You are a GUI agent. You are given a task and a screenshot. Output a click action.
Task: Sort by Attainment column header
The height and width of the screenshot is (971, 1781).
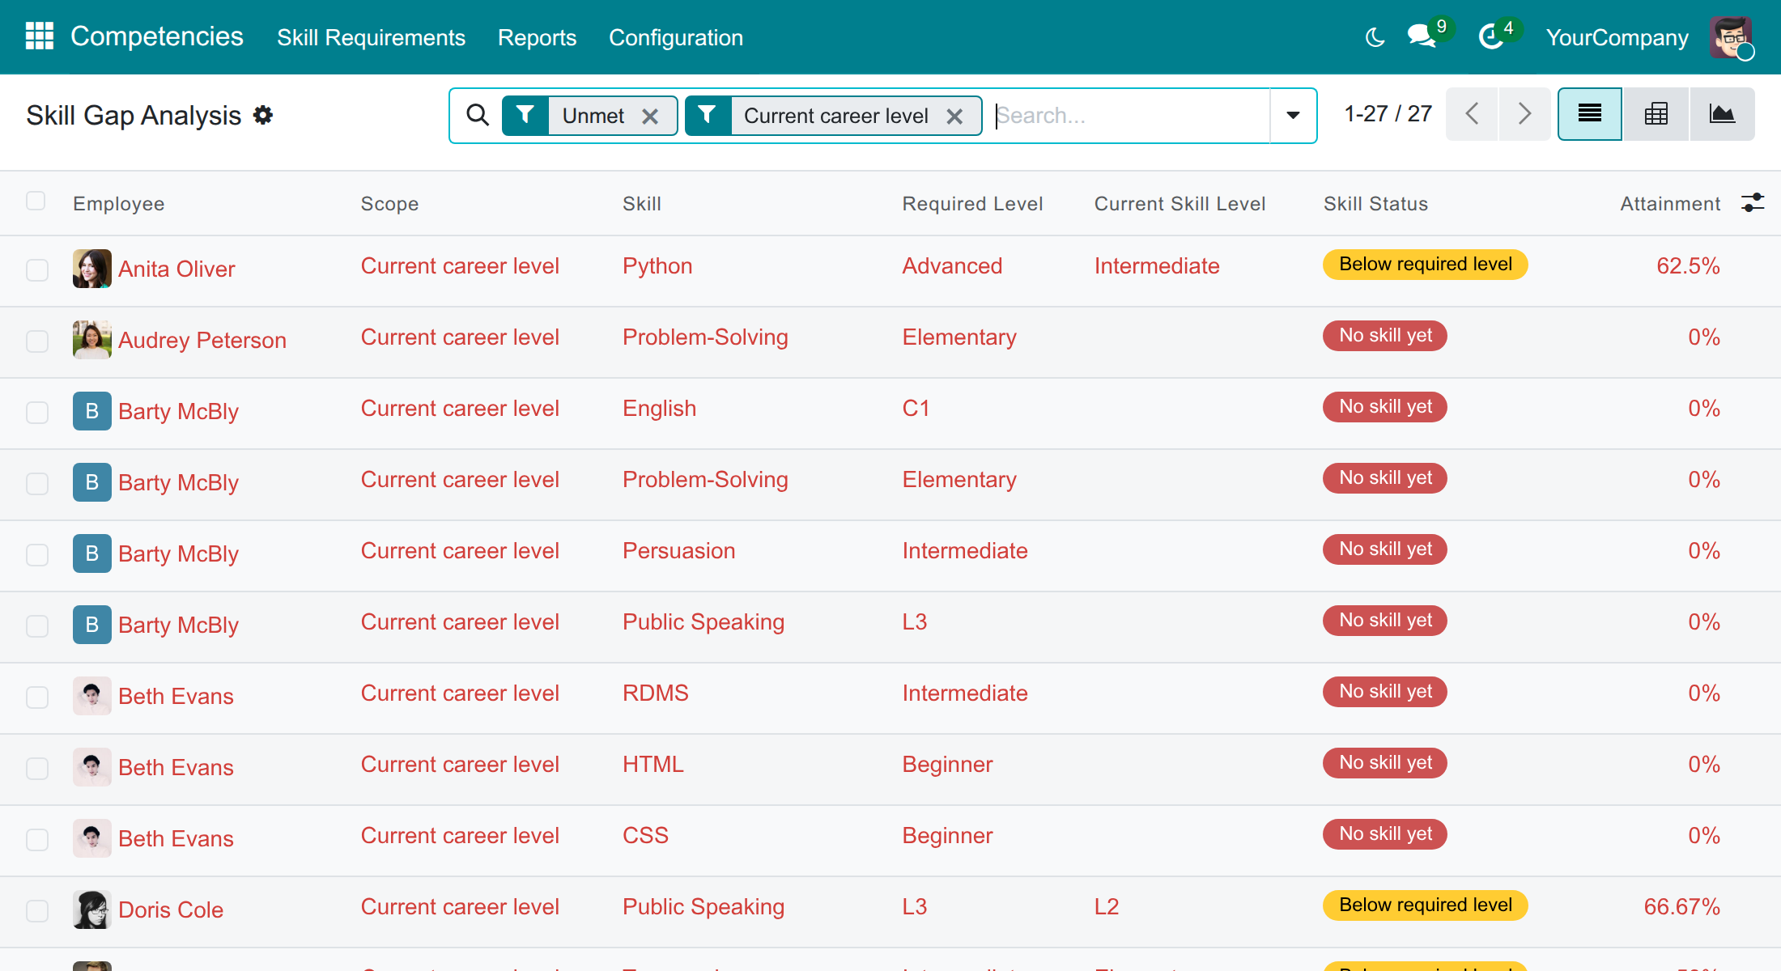click(1670, 204)
